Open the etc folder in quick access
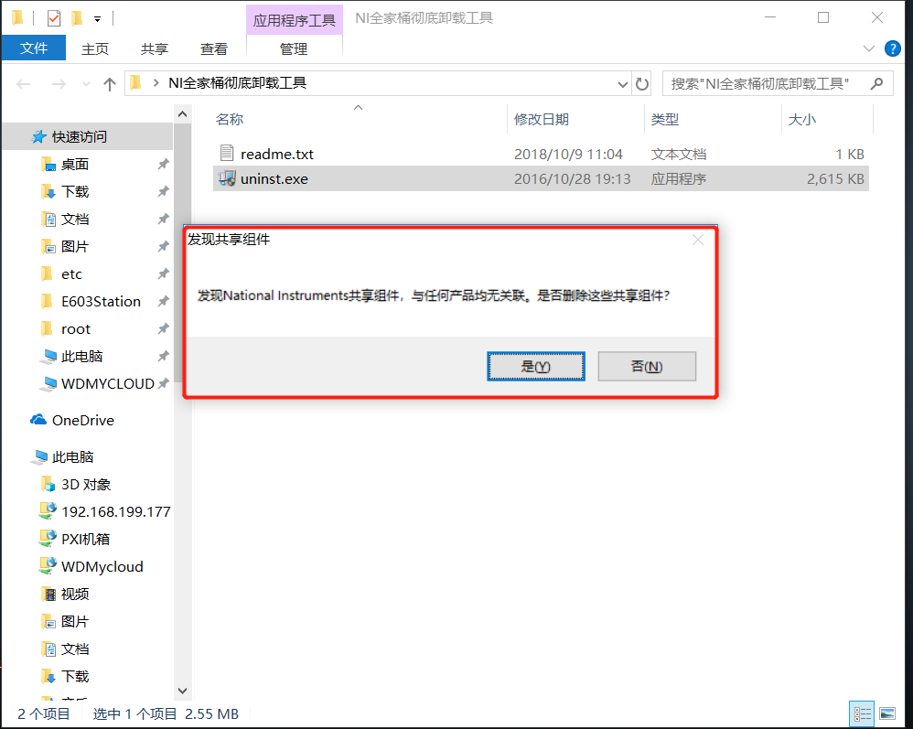This screenshot has width=913, height=729. [x=71, y=274]
